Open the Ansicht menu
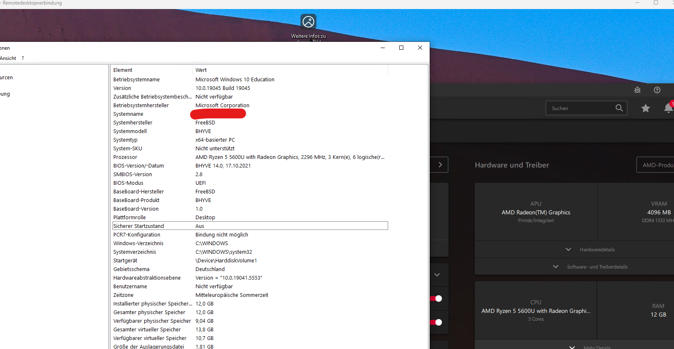674x349 pixels. [8, 58]
